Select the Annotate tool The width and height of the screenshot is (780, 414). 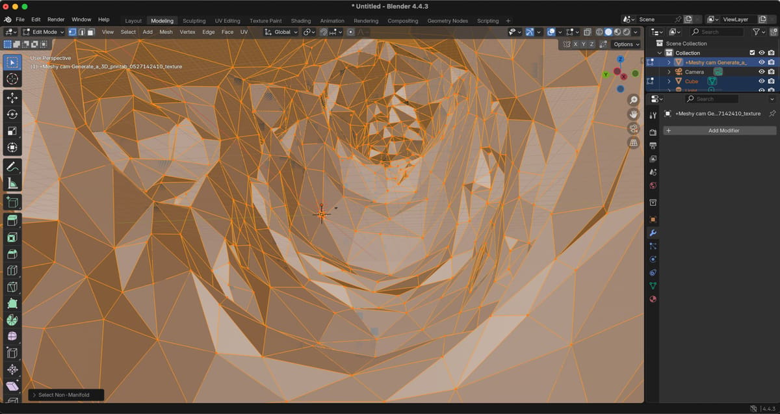click(x=12, y=166)
